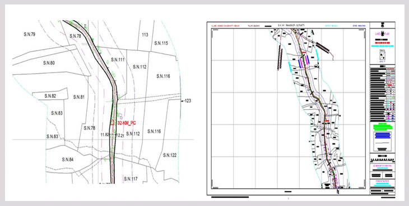Click the S.N.80 plot label

(x=49, y=63)
